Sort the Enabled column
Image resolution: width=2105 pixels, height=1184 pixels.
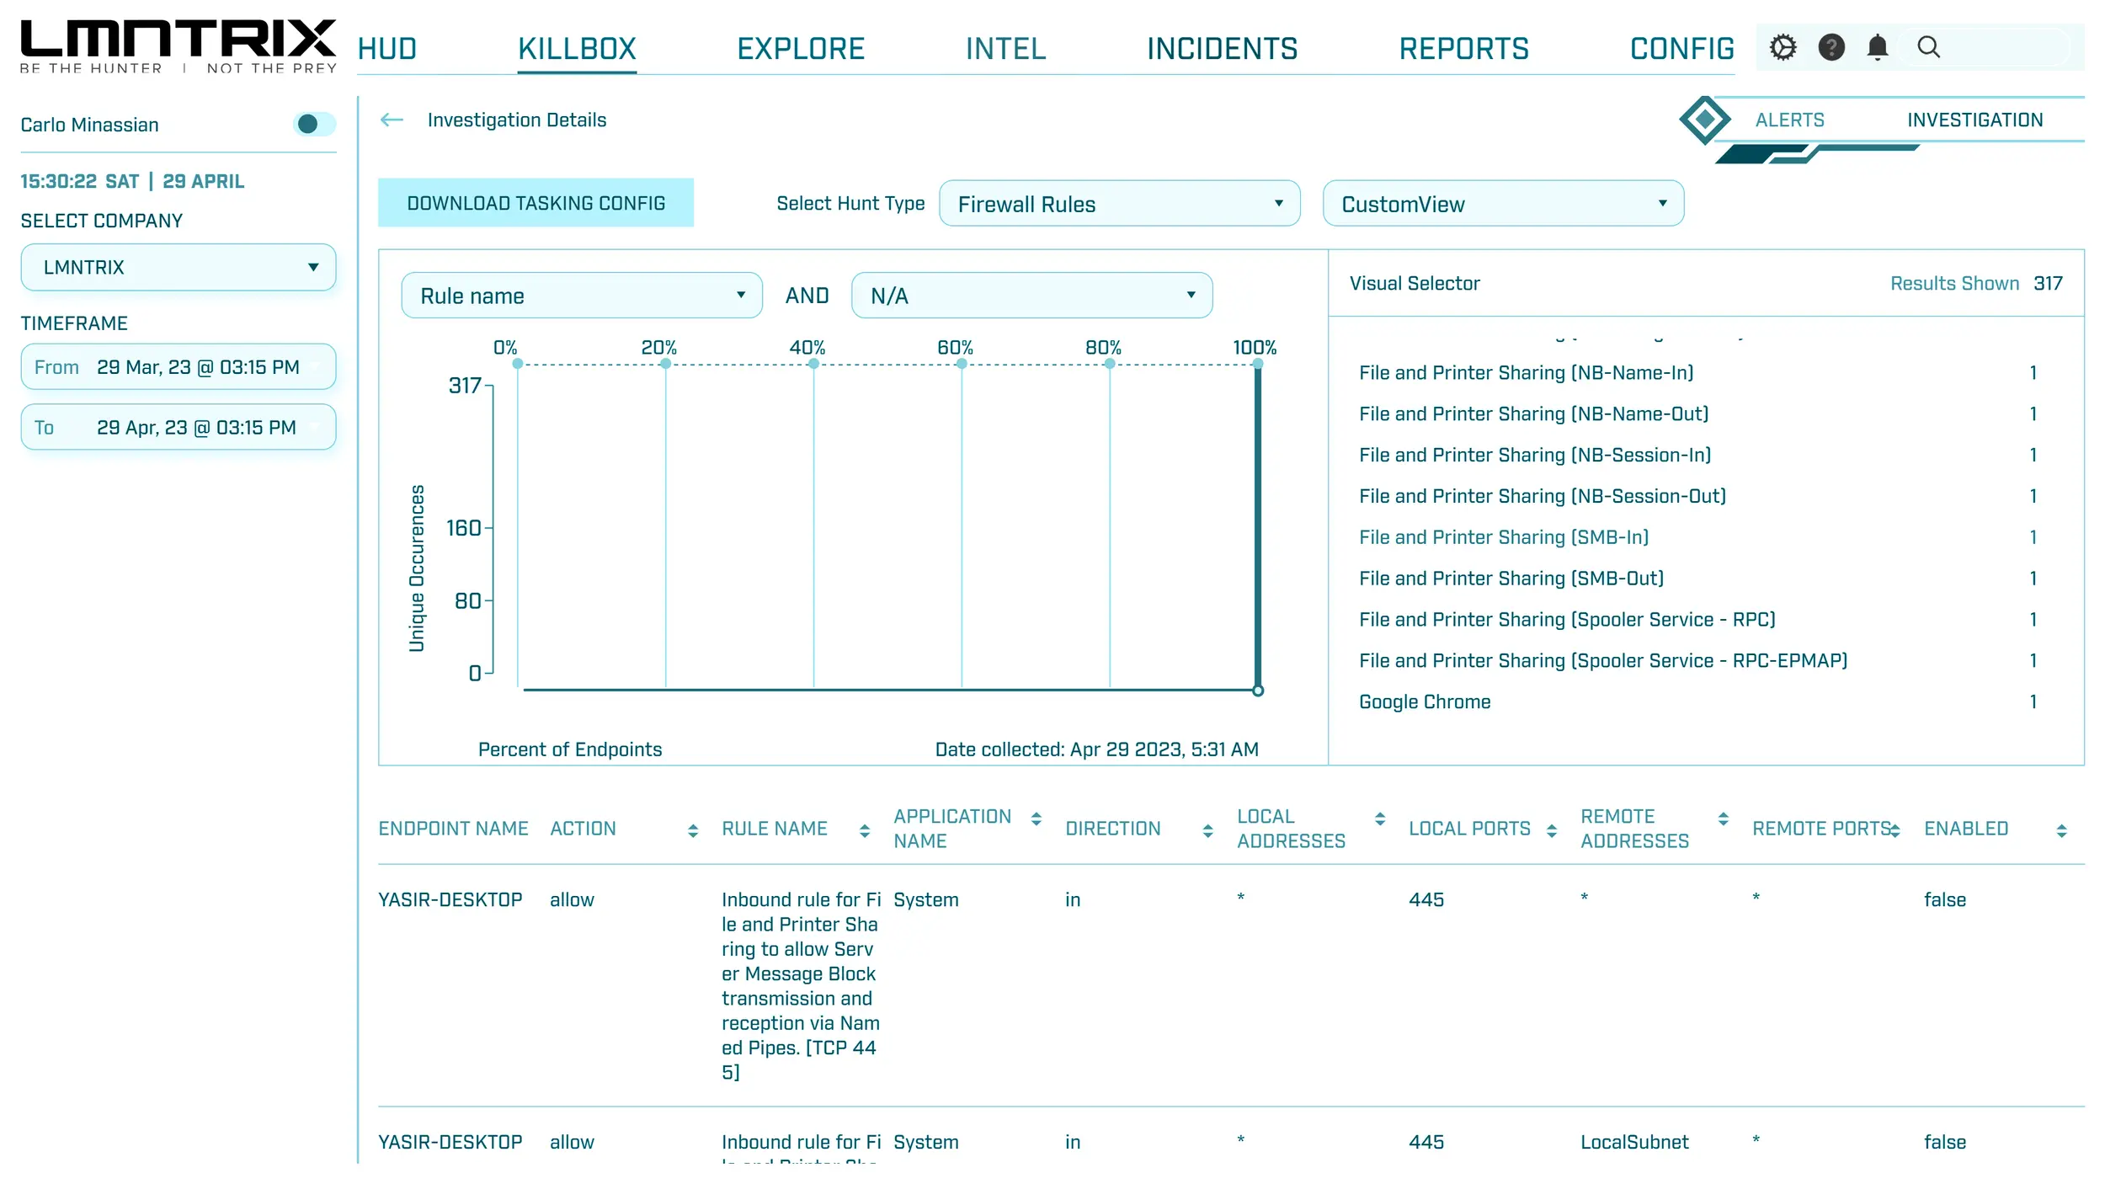(2060, 831)
